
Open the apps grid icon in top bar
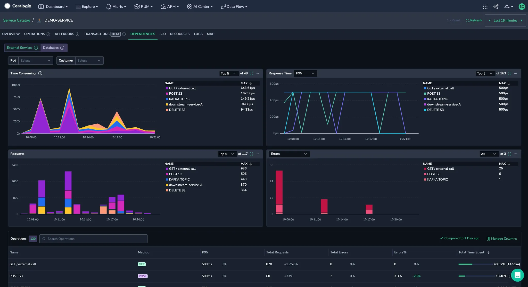[485, 7]
